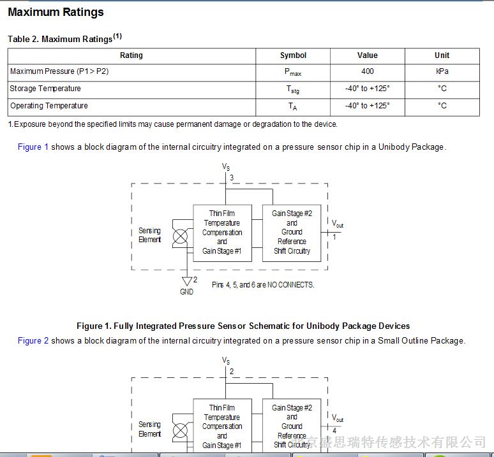
Task: Click the Vout label in the Figure 1 diagram
Action: 338,224
